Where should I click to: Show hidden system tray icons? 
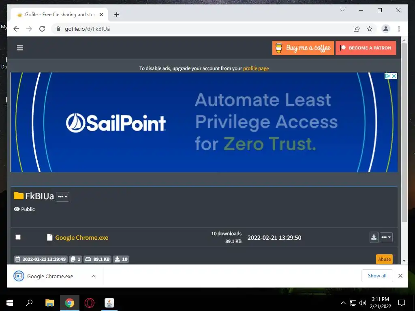343,303
